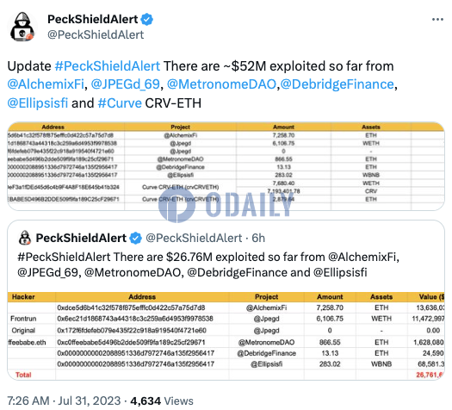Enlarge the top exploit table image
452x410 pixels.
[226, 166]
